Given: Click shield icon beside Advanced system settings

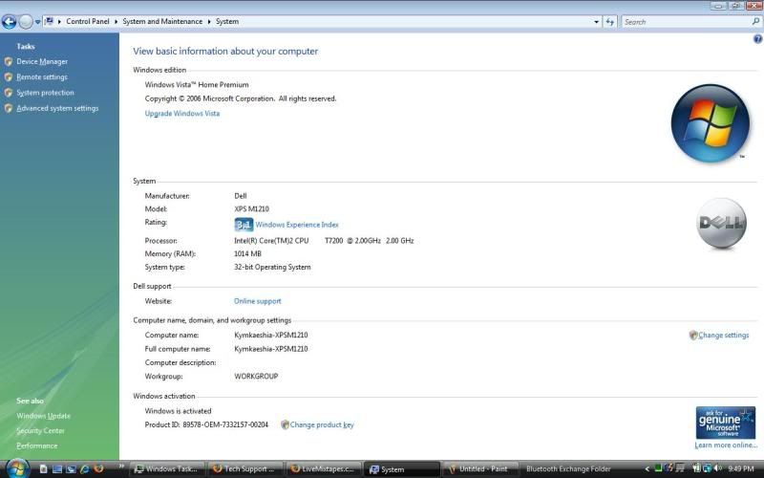Looking at the screenshot, I should click(x=8, y=108).
